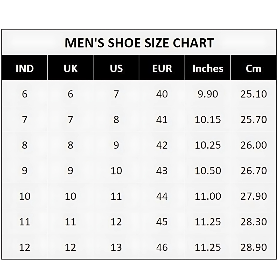Image resolution: width=280 pixels, height=280 pixels.
Task: Select EUR size 43 cell
Action: point(162,171)
